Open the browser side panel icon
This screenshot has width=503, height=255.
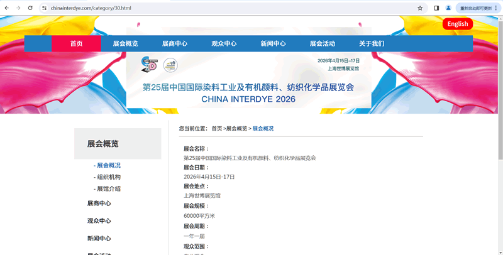436,8
